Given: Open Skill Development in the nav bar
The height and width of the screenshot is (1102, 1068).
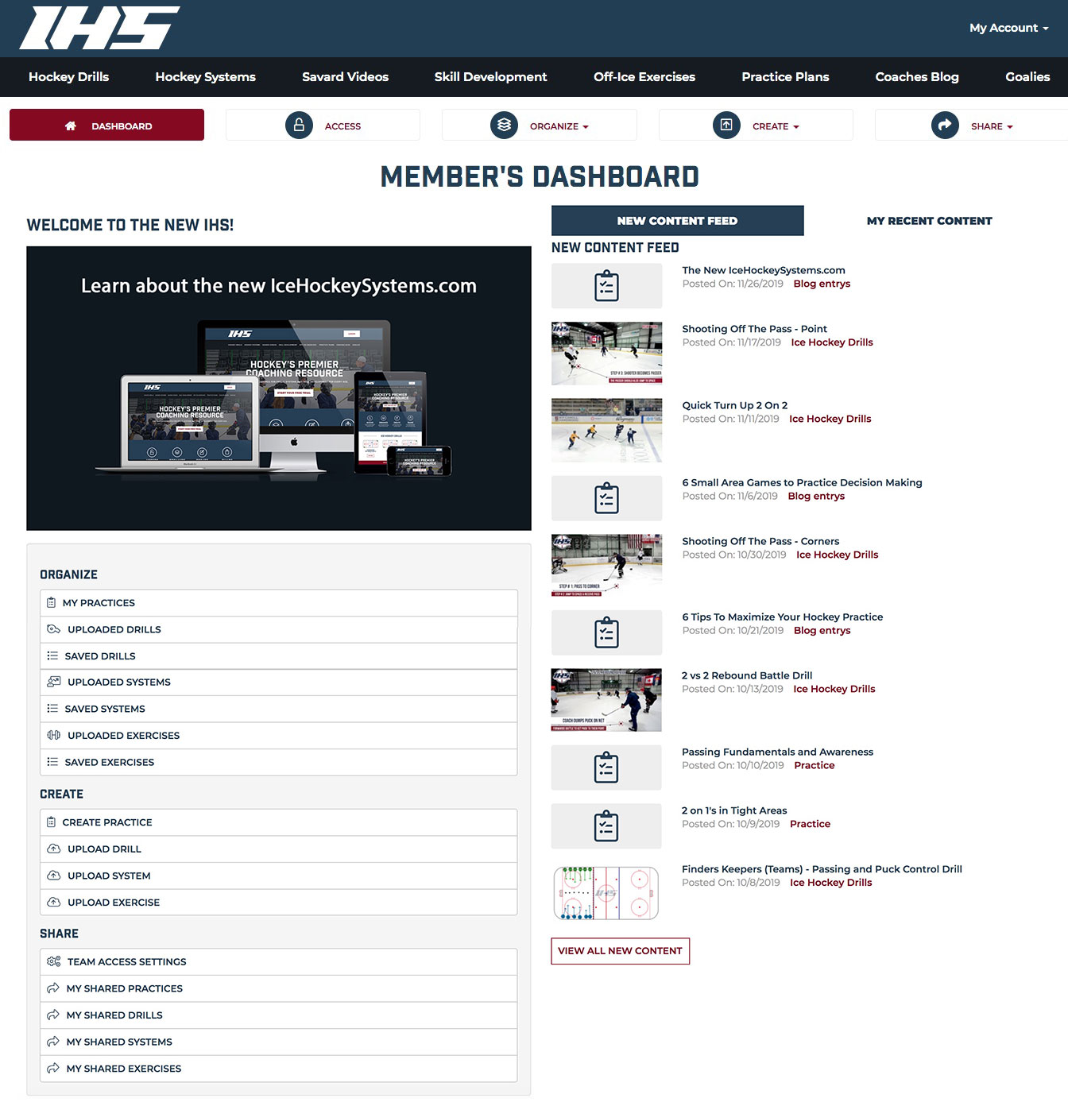Looking at the screenshot, I should tap(491, 77).
